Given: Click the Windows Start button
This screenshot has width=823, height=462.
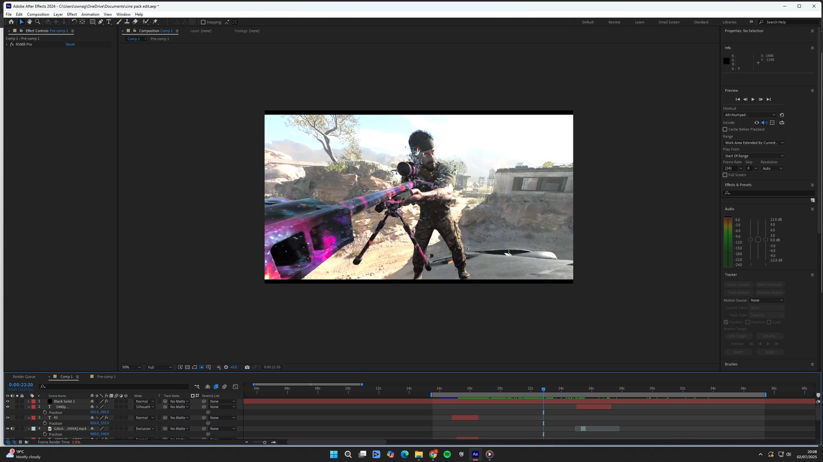Looking at the screenshot, I should (334, 454).
